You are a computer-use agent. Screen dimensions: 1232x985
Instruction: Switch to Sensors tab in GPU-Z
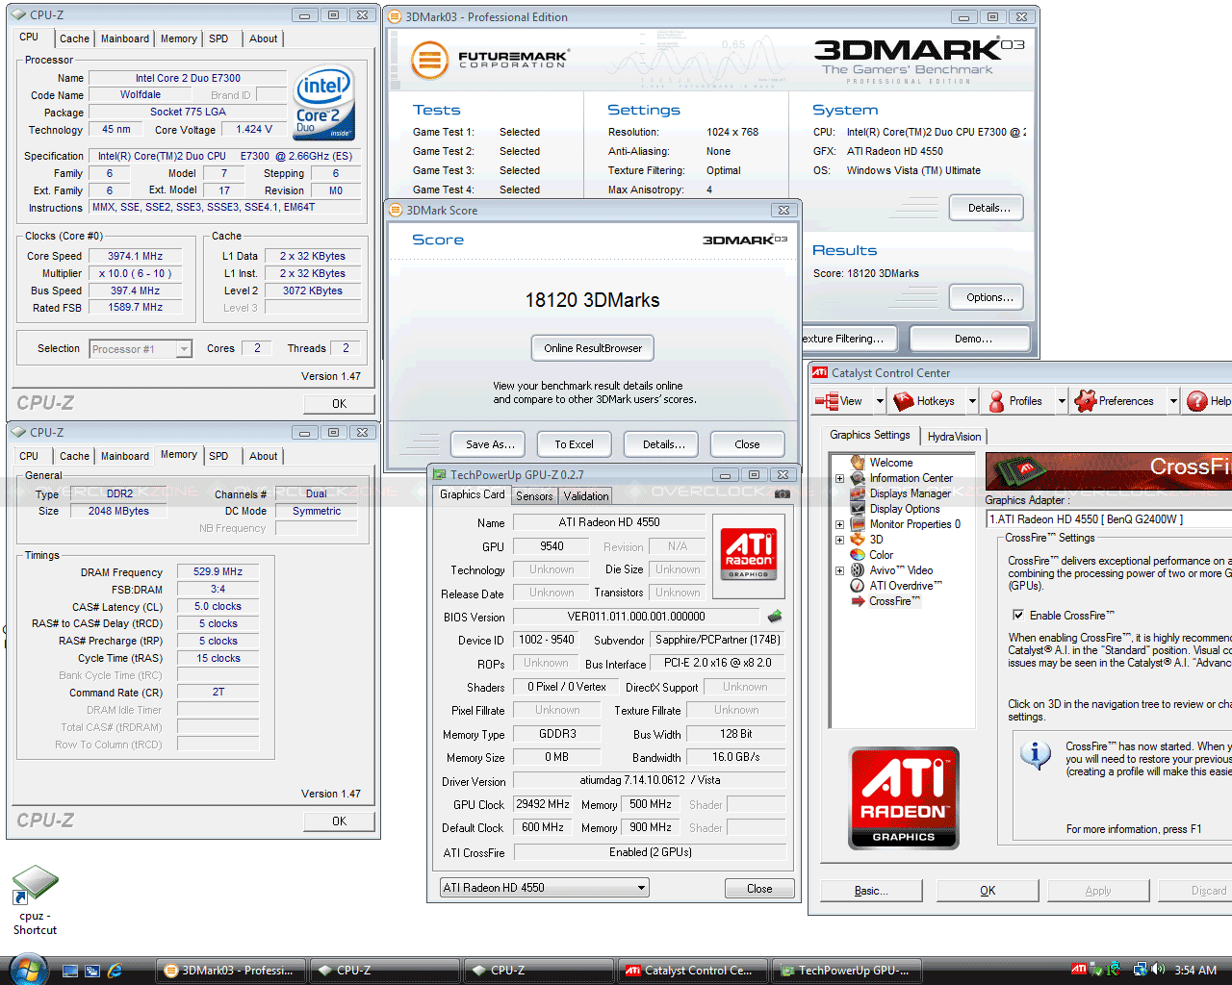coord(534,496)
